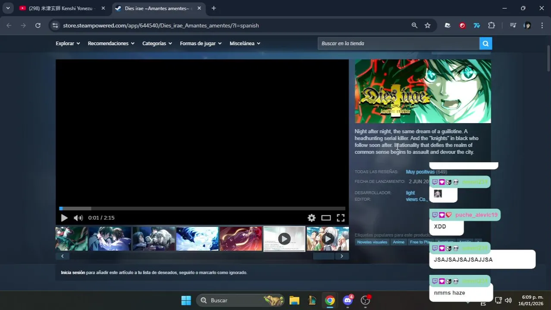
Task: Select the first green-toned screenshot thumbnail
Action: click(72, 239)
